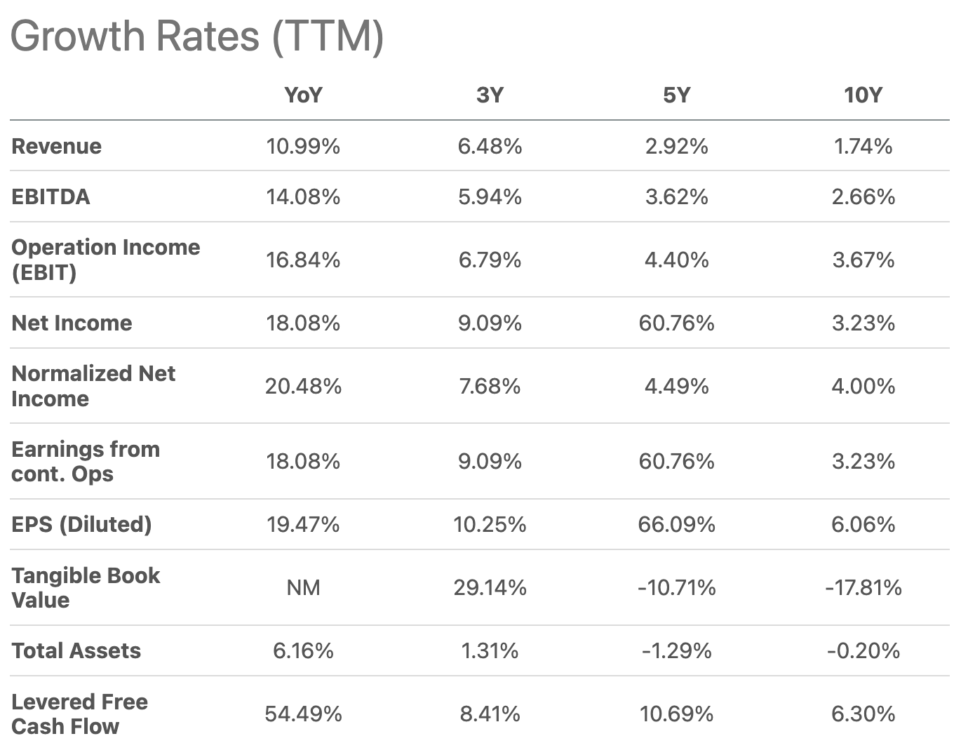Select the 3Y column header
This screenshot has height=755, width=961.
(490, 95)
